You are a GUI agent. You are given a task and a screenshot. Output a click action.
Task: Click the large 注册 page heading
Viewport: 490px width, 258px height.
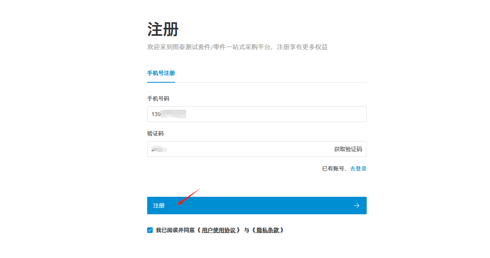[x=163, y=30]
